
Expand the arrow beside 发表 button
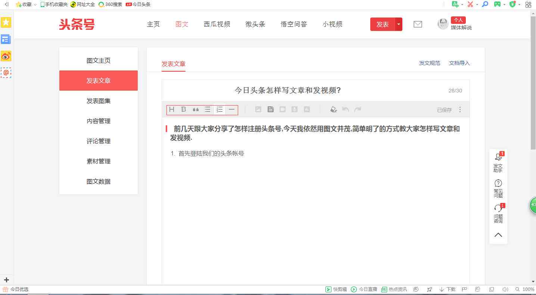pyautogui.click(x=399, y=24)
